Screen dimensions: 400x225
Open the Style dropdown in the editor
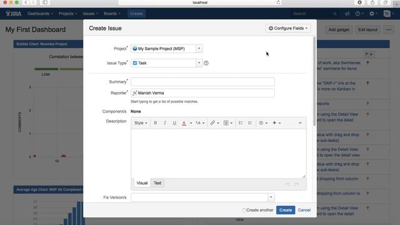pyautogui.click(x=141, y=123)
